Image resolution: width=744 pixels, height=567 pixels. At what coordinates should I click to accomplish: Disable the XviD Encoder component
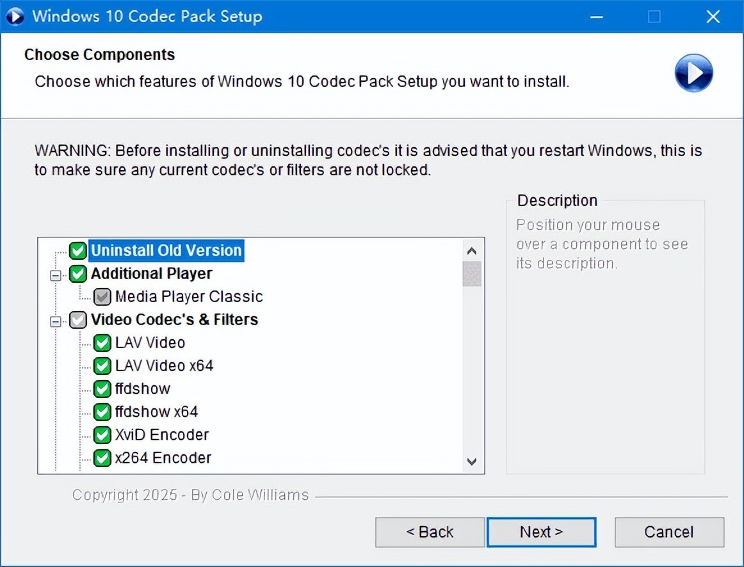[102, 435]
